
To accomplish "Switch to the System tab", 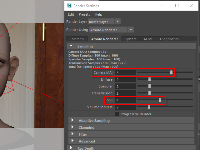I will click(x=131, y=39).
